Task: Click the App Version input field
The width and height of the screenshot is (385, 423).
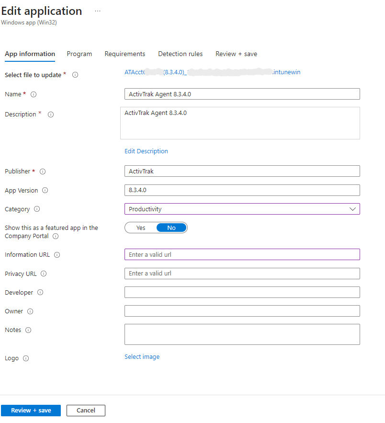Action: click(242, 190)
